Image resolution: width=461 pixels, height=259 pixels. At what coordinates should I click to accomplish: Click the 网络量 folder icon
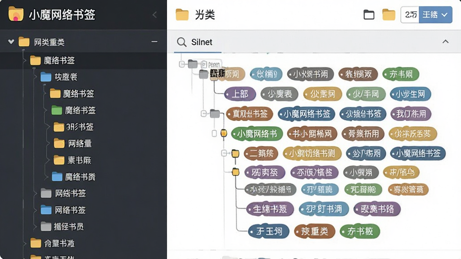point(59,143)
